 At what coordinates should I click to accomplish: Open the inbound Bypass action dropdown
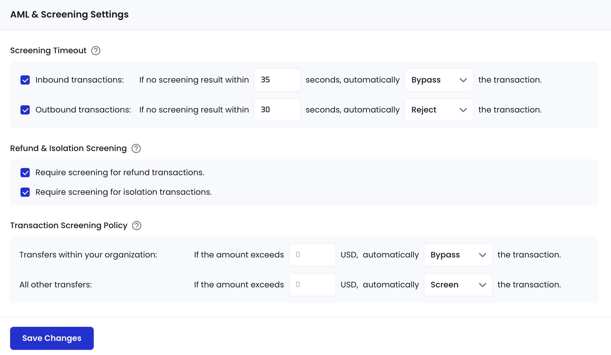click(438, 80)
